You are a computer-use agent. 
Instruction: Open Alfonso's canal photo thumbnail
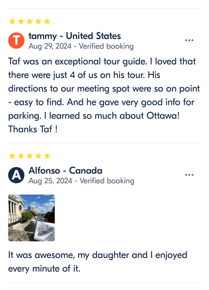tap(31, 218)
